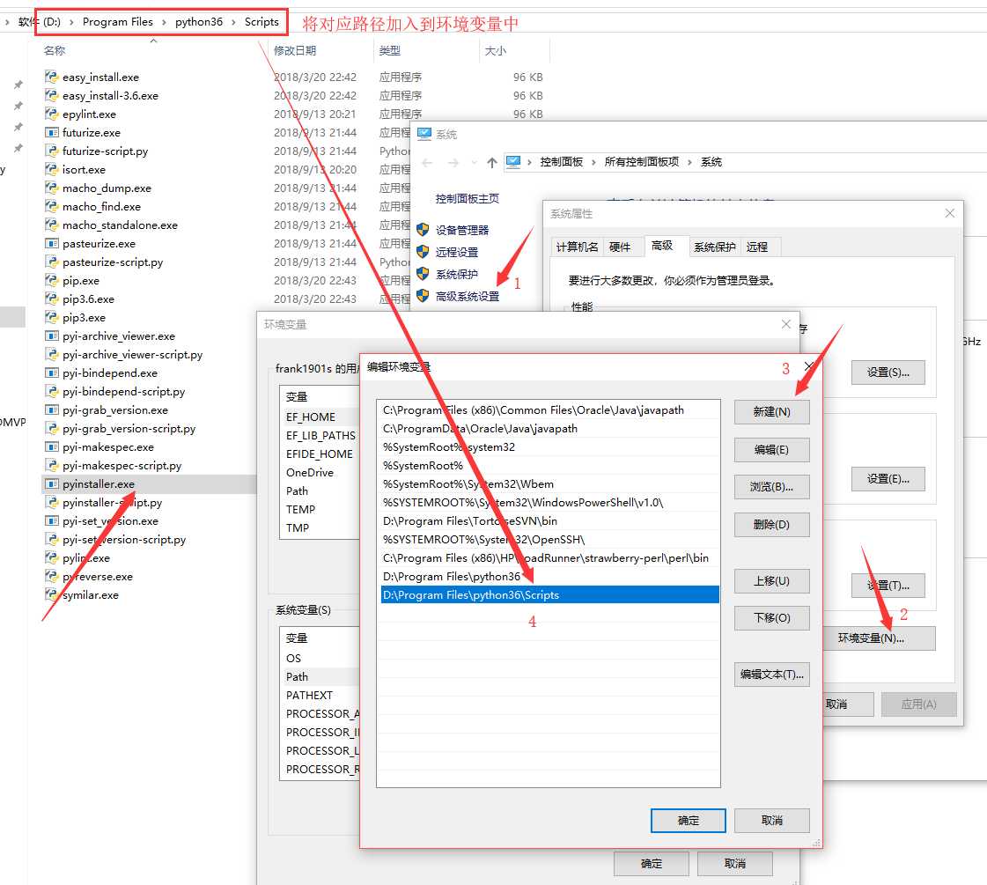Click 应用(A) button in 系统属性

[x=919, y=704]
